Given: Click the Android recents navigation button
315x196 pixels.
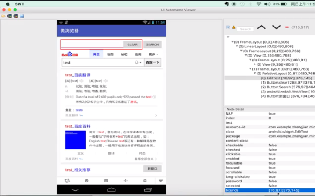Looking at the screenshot, I should (x=148, y=189).
